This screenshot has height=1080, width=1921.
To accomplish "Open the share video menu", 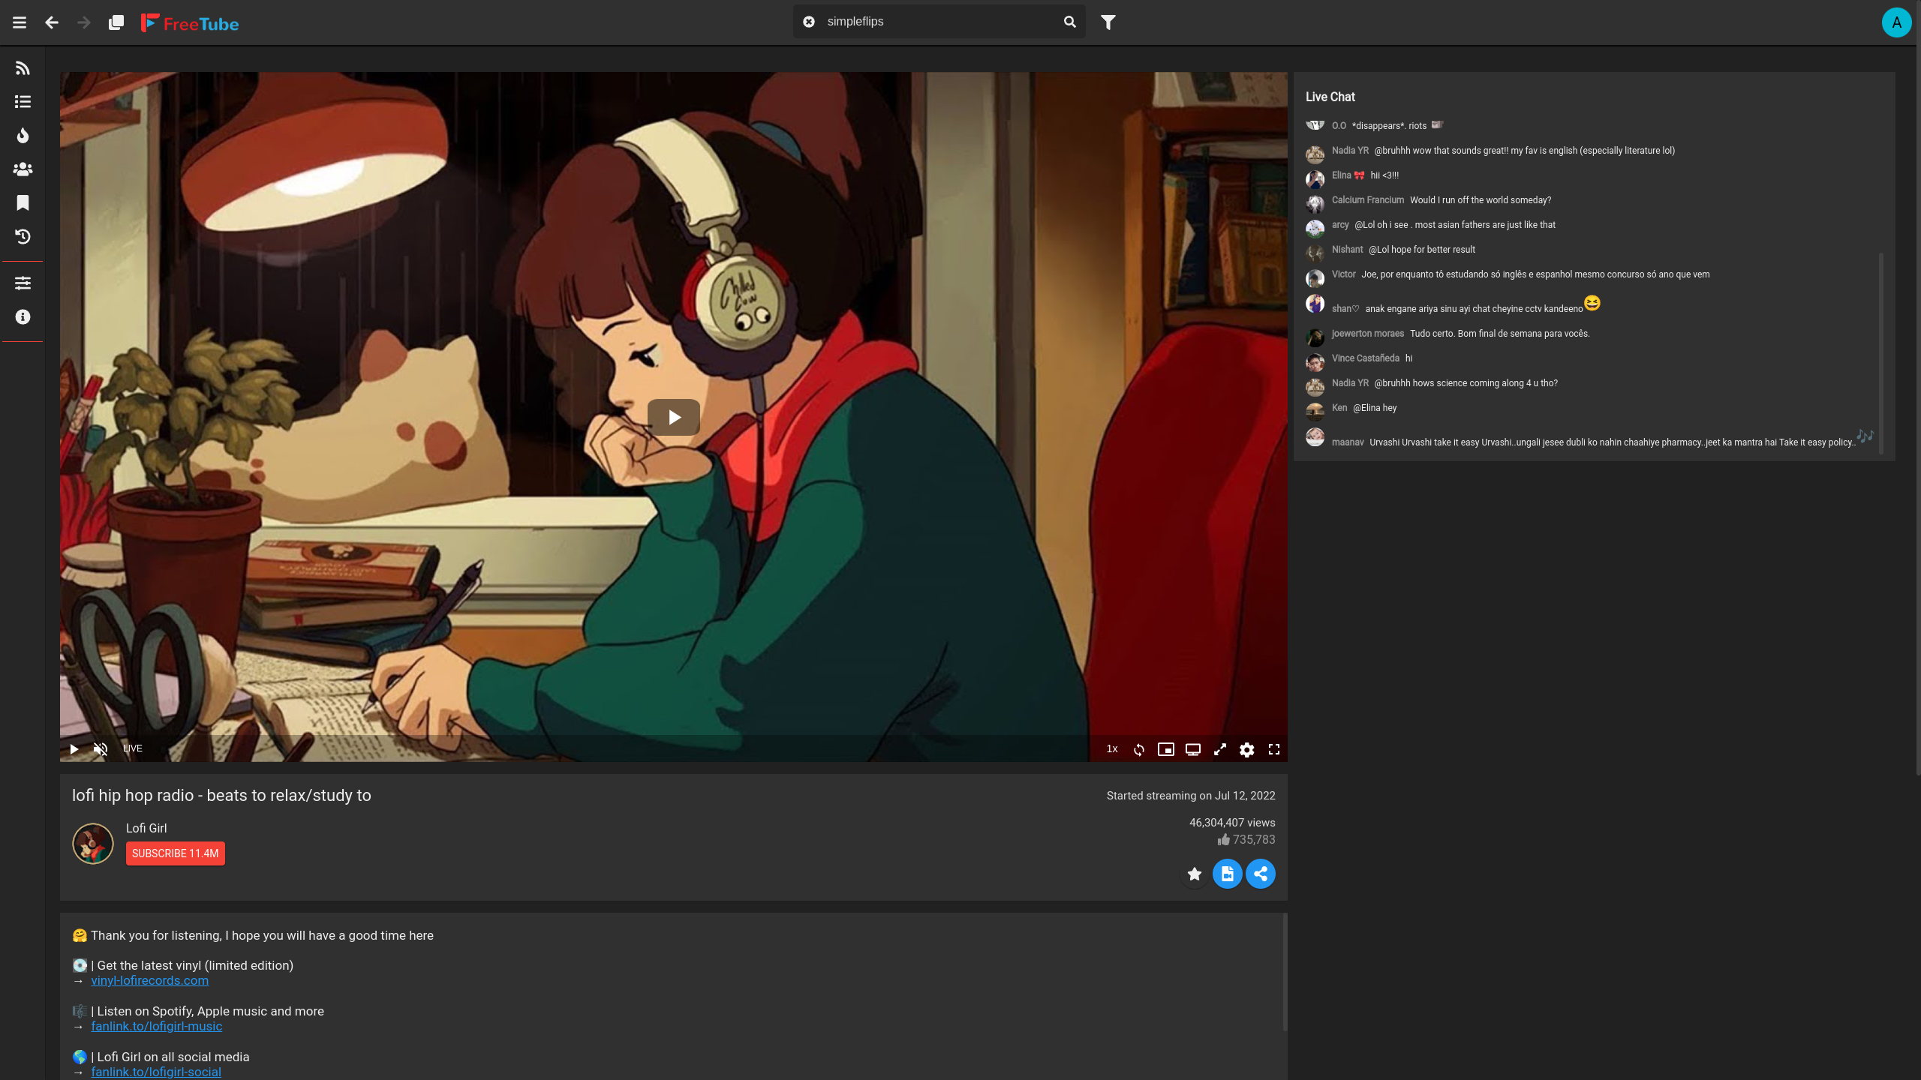I will point(1261,874).
